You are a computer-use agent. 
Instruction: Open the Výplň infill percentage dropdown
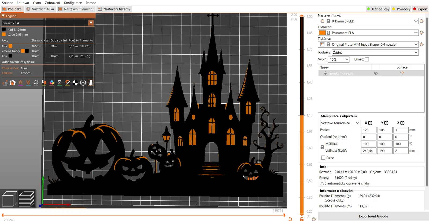(339, 59)
